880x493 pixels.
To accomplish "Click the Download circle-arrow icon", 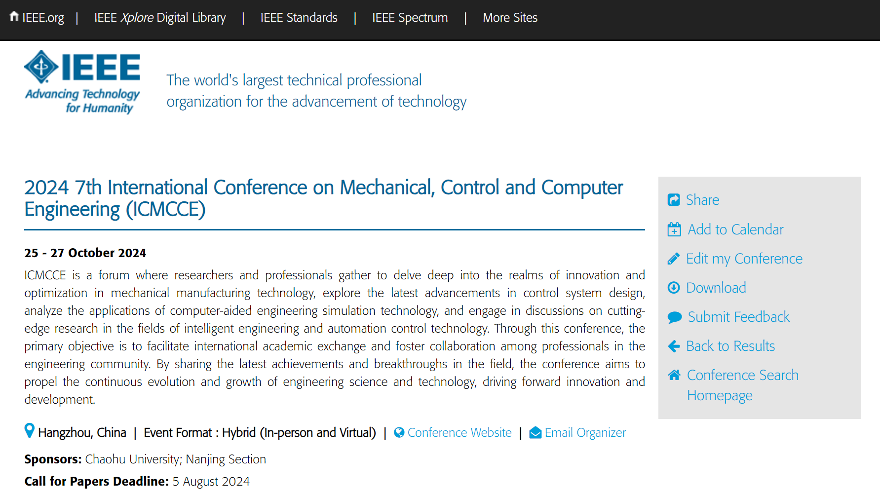I will [x=674, y=288].
